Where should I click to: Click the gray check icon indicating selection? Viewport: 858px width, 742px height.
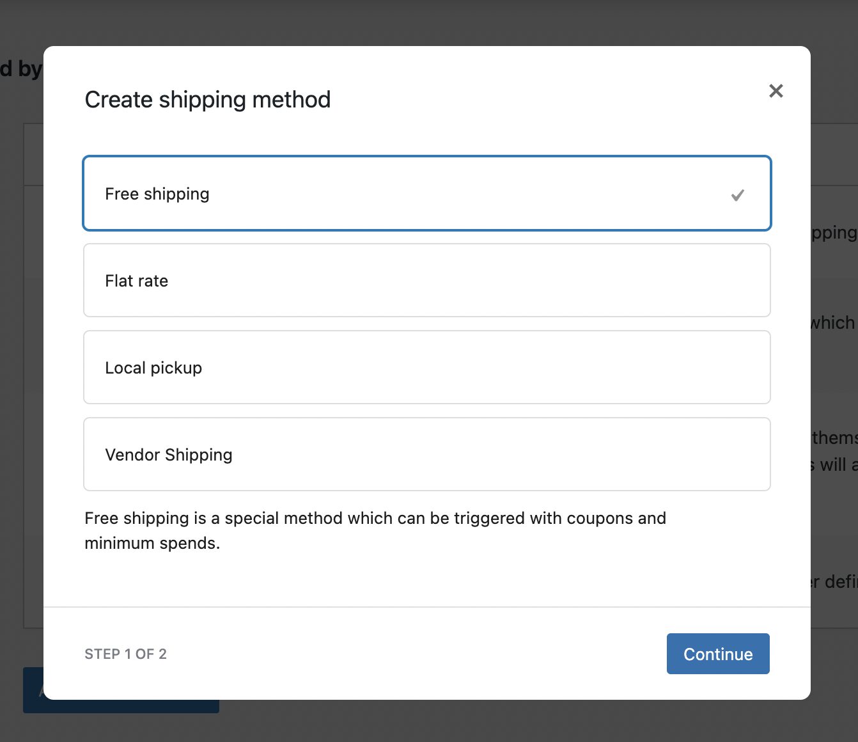[737, 194]
